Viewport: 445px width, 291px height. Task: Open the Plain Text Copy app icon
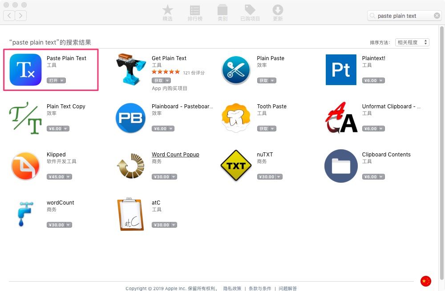pos(25,118)
